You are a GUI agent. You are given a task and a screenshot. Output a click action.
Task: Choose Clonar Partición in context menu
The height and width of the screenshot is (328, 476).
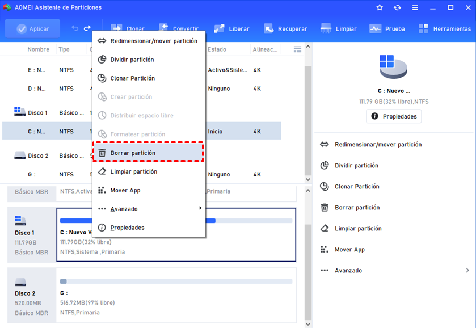click(149, 78)
